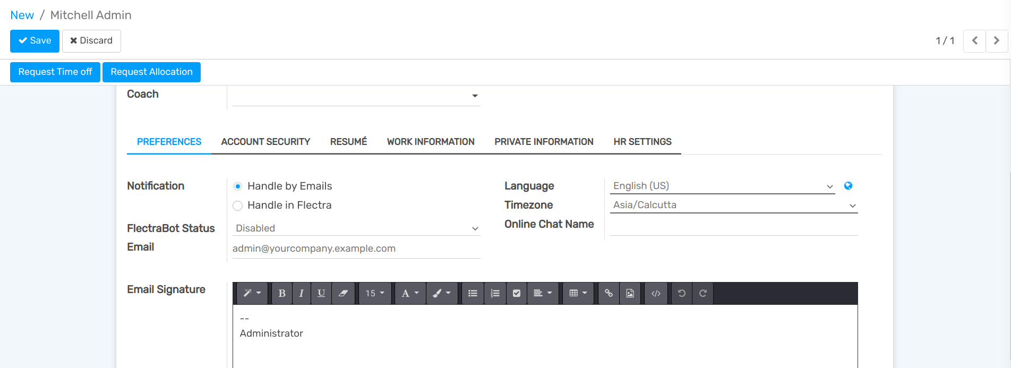Click inside the Email Signature text area
Screen dimensions: 1011x368
coord(545,336)
